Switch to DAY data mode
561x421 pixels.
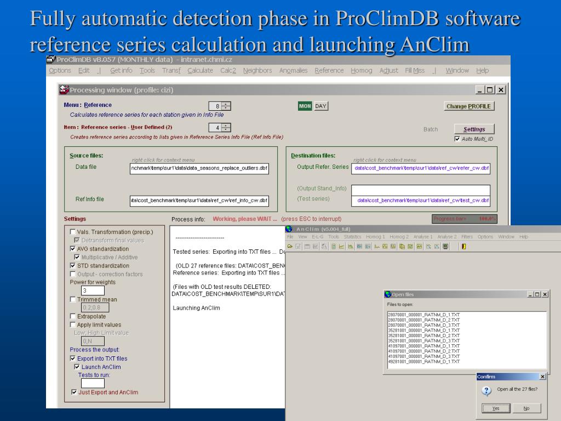320,106
